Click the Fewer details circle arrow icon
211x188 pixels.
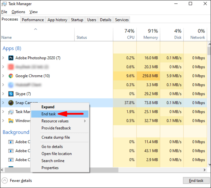click(x=5, y=181)
